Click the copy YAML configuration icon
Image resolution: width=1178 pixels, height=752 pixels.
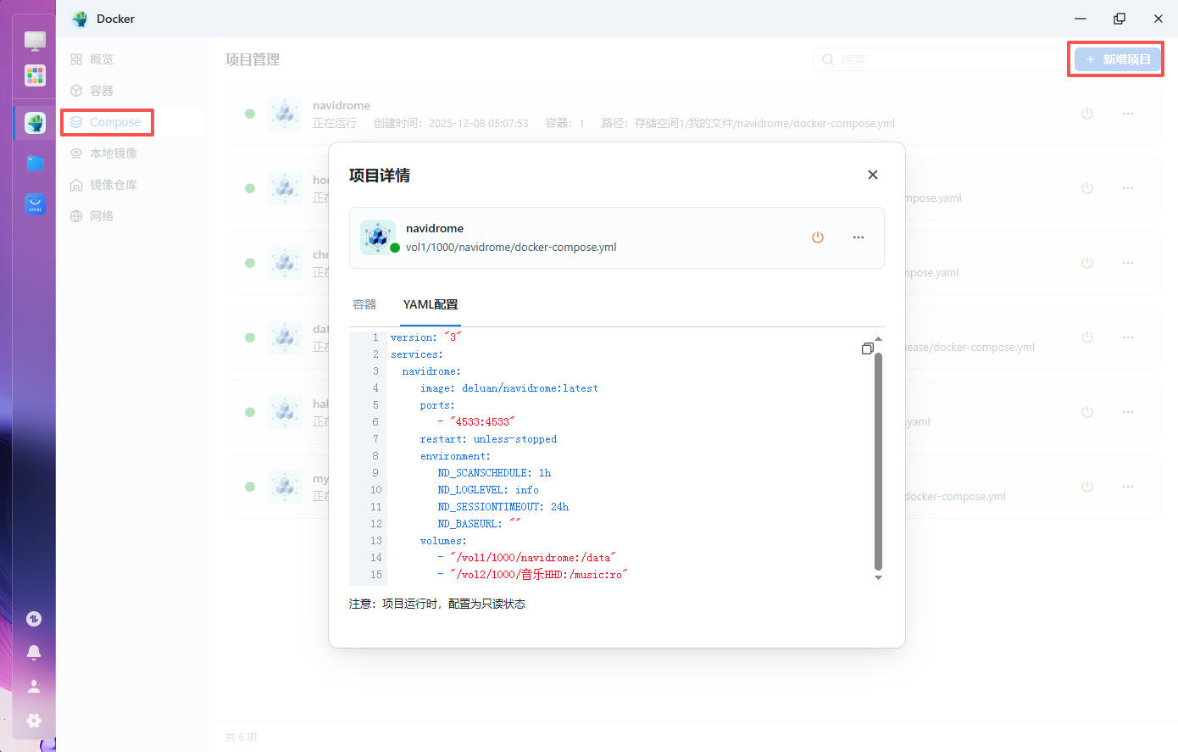pyautogui.click(x=868, y=348)
